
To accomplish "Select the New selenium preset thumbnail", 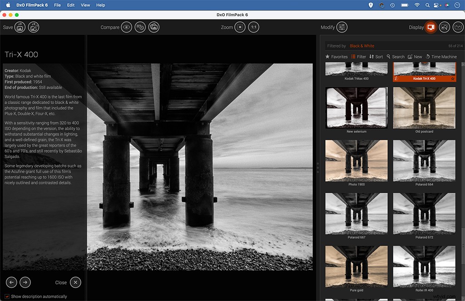I will tap(356, 108).
